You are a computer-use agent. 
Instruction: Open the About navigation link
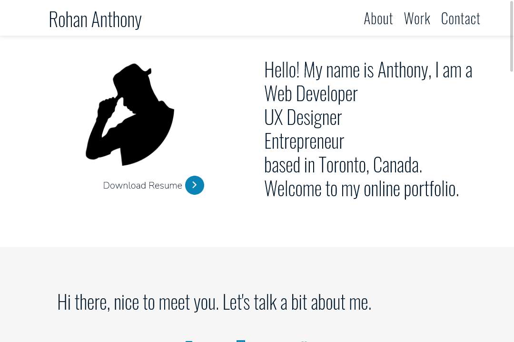point(378,19)
